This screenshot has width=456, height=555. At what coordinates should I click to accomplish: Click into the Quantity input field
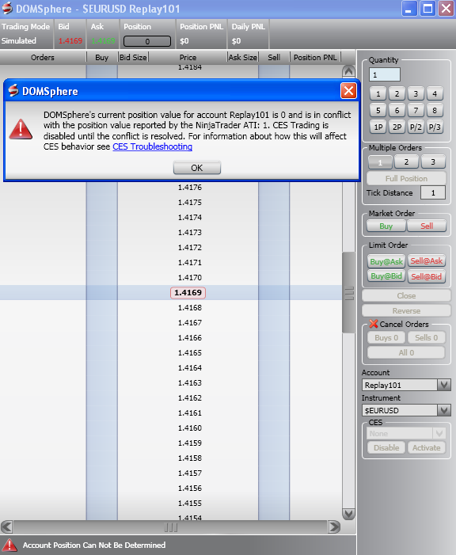[385, 74]
